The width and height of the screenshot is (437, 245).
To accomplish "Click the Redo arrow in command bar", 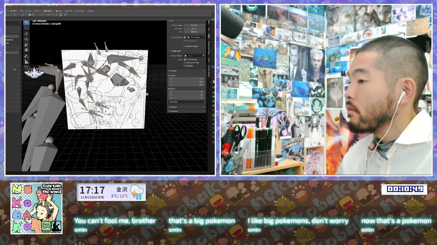I will 18,15.
